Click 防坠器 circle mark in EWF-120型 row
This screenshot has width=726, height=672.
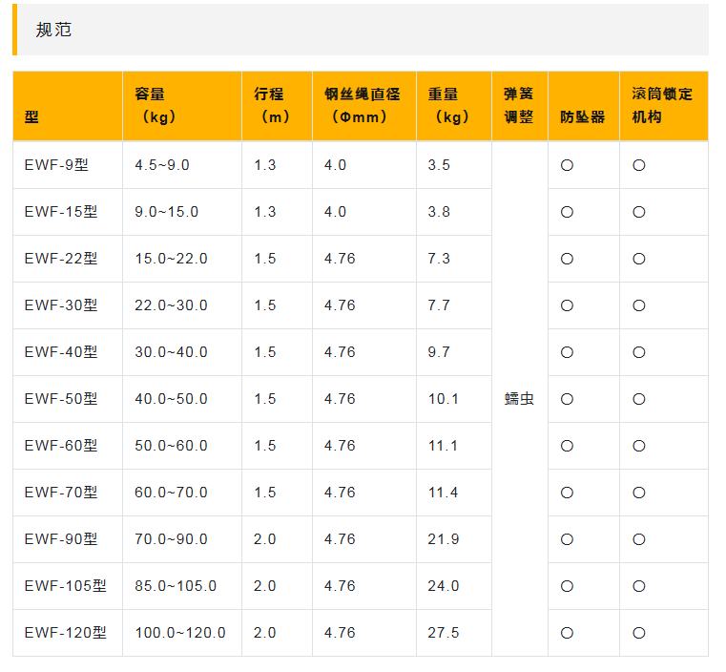click(x=568, y=633)
